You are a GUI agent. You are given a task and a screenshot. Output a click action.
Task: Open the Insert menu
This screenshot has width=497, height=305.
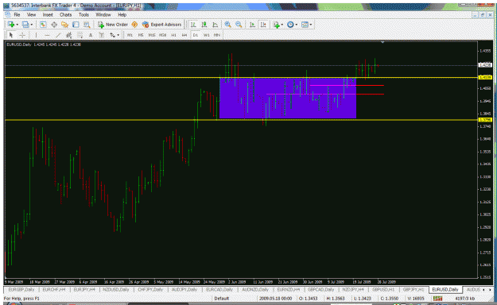tap(48, 14)
